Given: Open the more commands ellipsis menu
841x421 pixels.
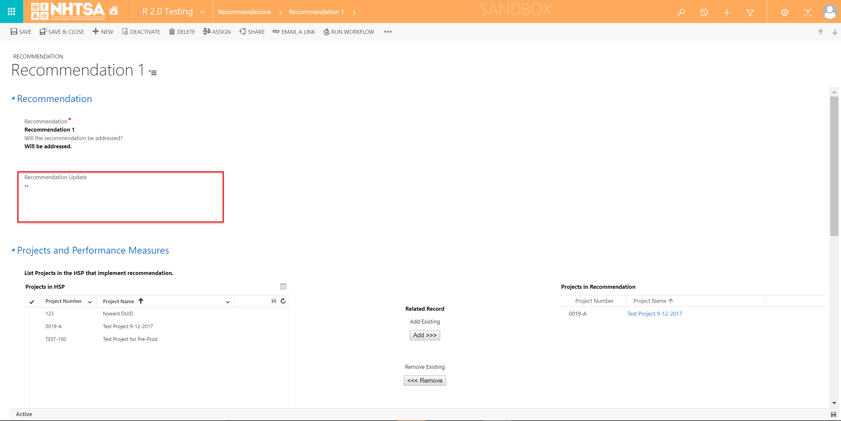Looking at the screenshot, I should 388,32.
